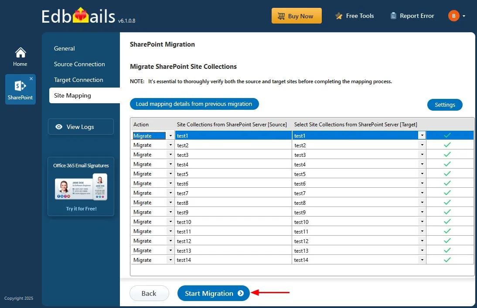Expand Action dropdown for test14 row

[x=170, y=260]
